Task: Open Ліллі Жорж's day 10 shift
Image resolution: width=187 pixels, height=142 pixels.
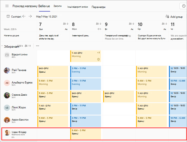Action: 152,109
